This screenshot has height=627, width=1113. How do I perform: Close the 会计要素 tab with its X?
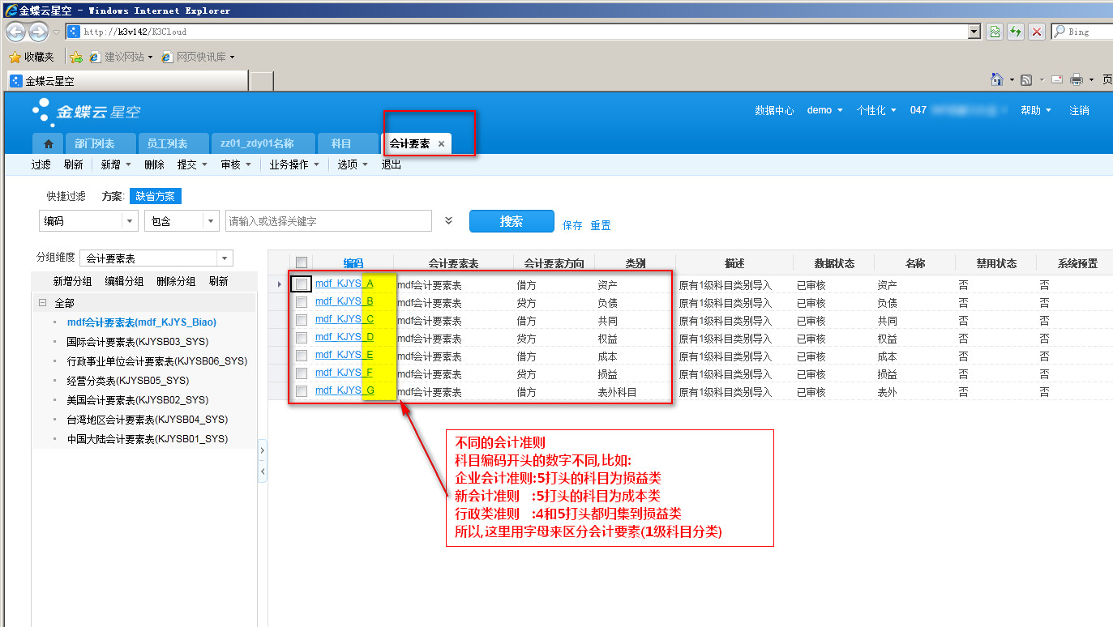coord(441,144)
